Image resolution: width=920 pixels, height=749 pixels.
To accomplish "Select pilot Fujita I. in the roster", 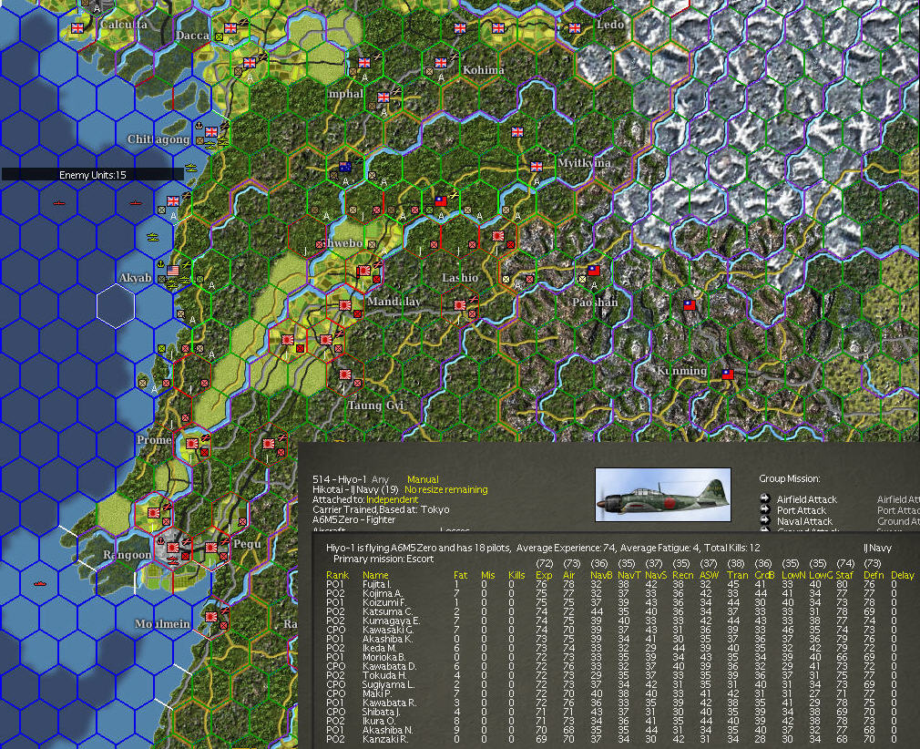I will [x=610, y=584].
